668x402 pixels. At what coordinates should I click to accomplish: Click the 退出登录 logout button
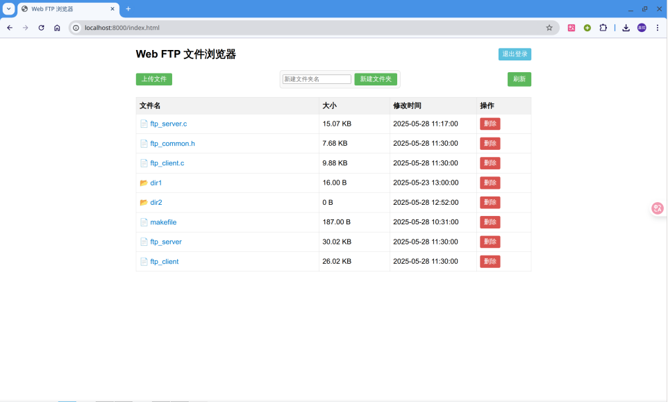(x=514, y=53)
